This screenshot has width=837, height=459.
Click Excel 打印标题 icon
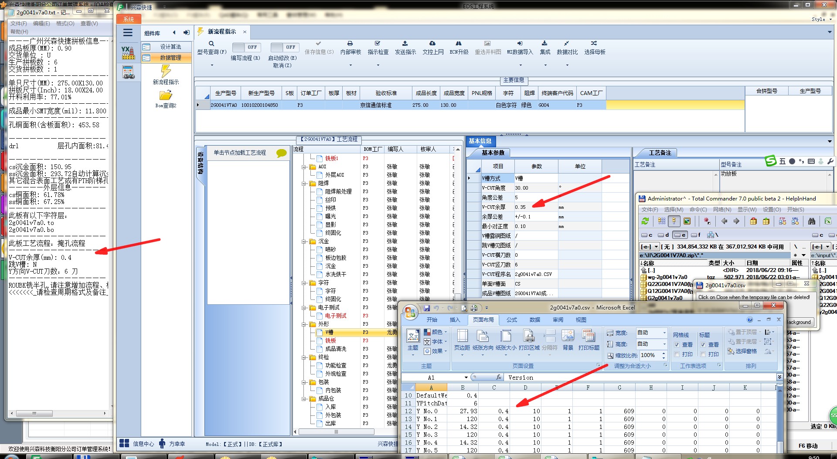tap(589, 340)
